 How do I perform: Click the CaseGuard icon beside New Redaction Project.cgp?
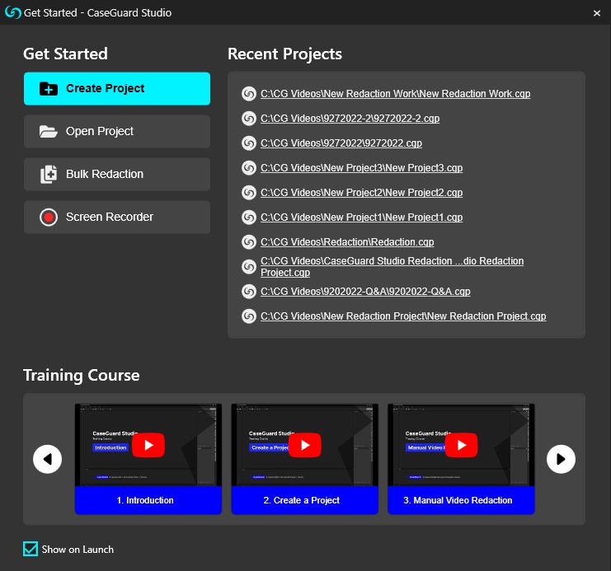click(x=249, y=316)
